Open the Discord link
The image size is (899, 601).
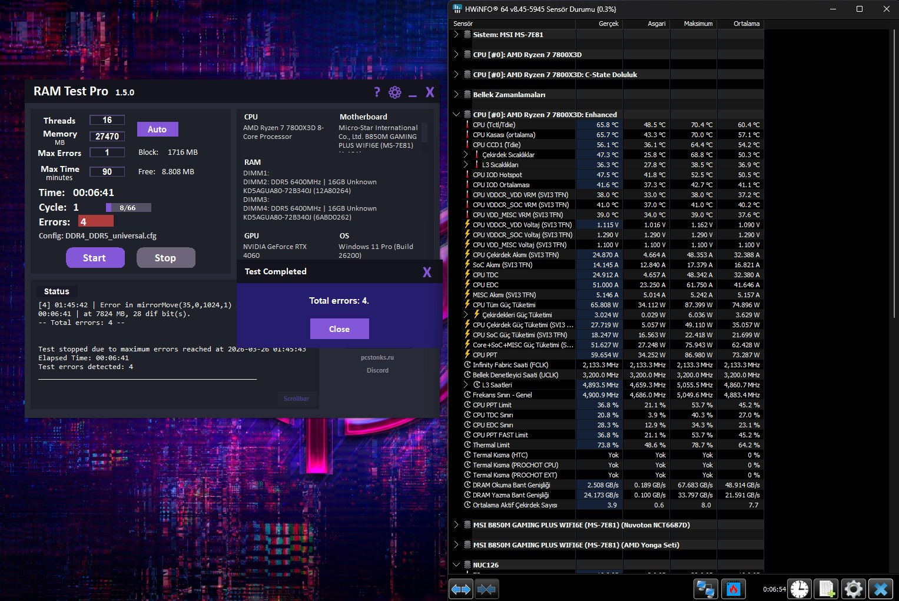pos(377,370)
